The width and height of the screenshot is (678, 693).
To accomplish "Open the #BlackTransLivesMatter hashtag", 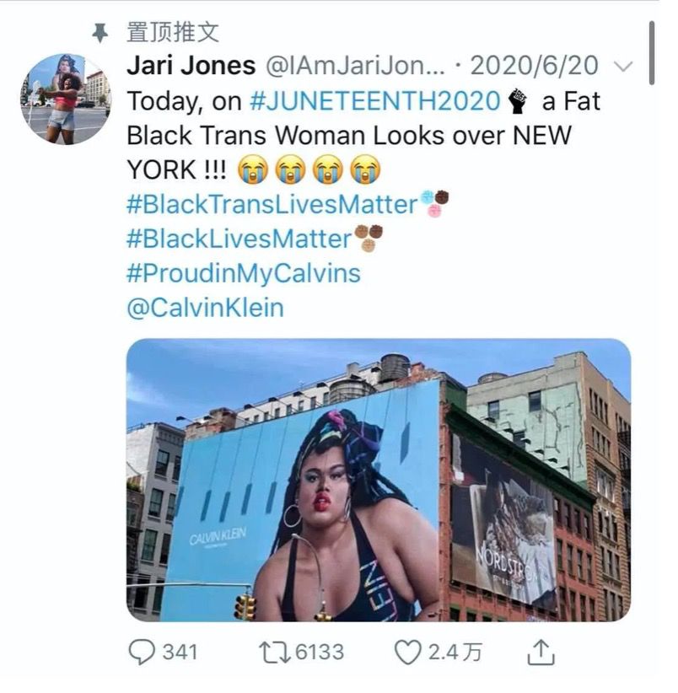I will (x=272, y=205).
